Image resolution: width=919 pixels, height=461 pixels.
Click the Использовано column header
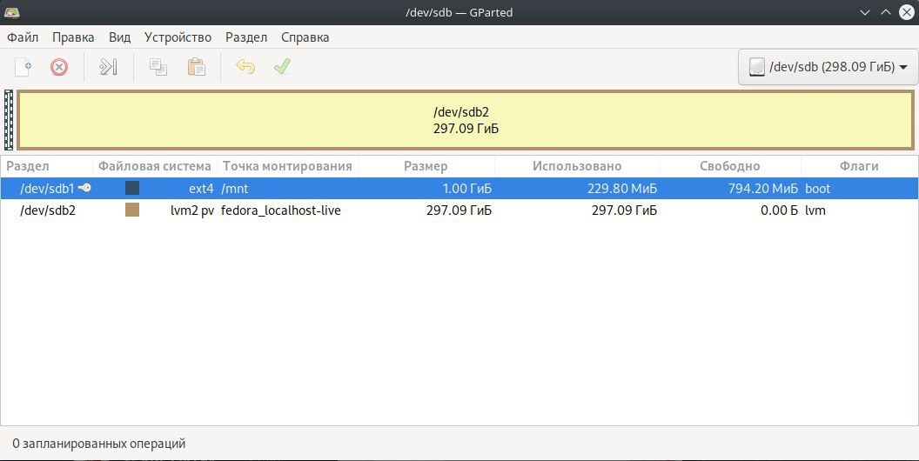tap(577, 166)
